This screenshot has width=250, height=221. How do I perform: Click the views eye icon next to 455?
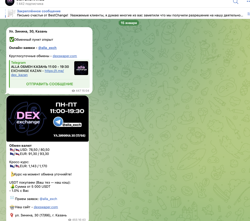coord(70,220)
